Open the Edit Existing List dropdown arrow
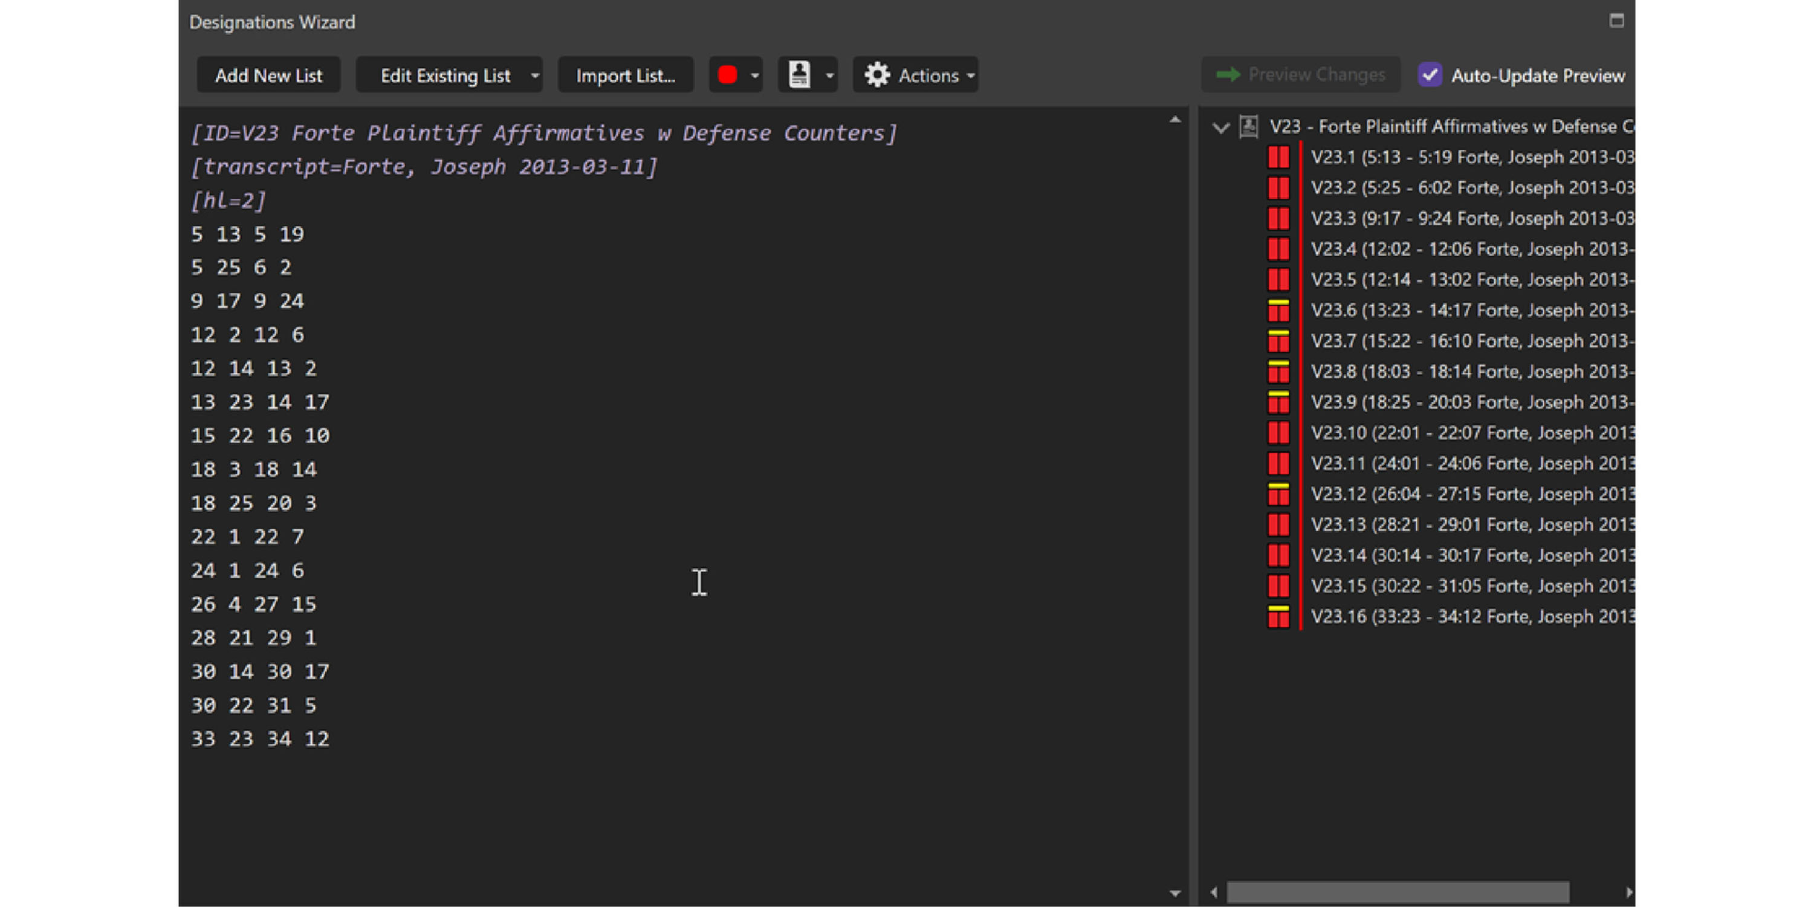Viewport: 1814px width, 907px height. (x=534, y=76)
